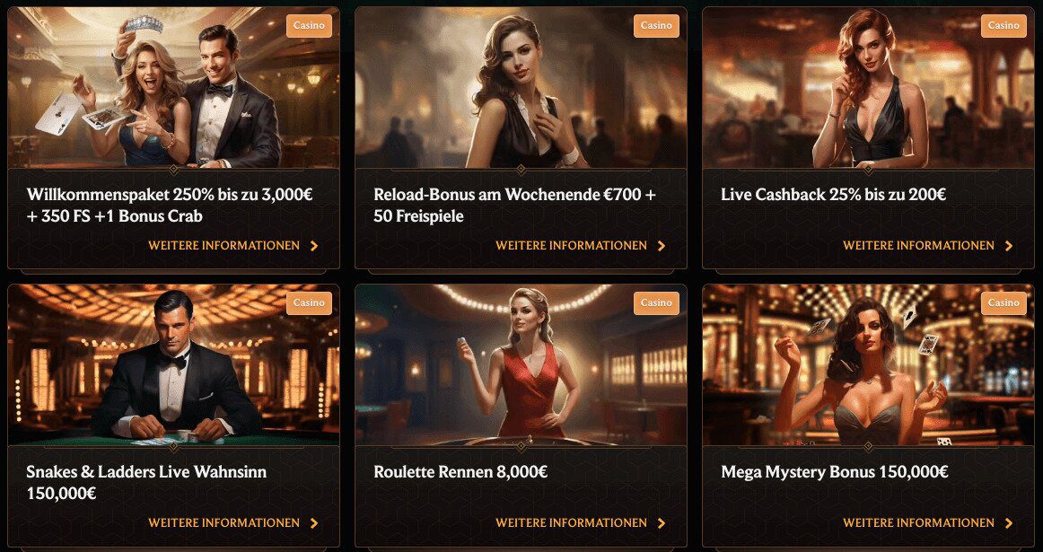Click the chevron arrow under Roulette Rennen offer
The image size is (1043, 552).
(662, 522)
